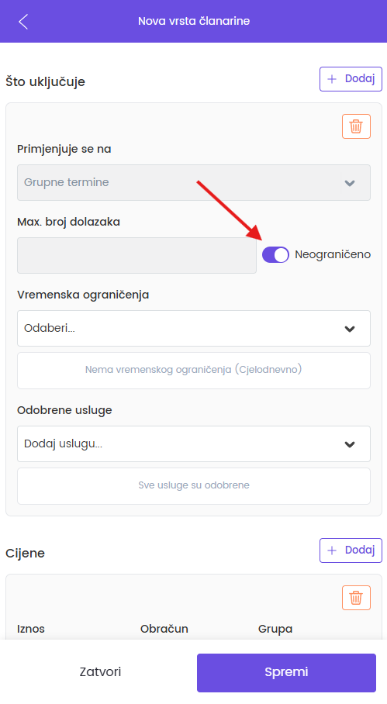The image size is (387, 704).
Task: Click Dodaj next to Cijene
Action: [x=351, y=550]
